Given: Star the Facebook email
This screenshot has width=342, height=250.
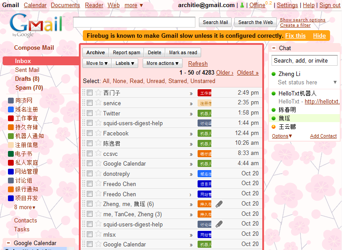Looking at the screenshot, I should click(98, 133).
